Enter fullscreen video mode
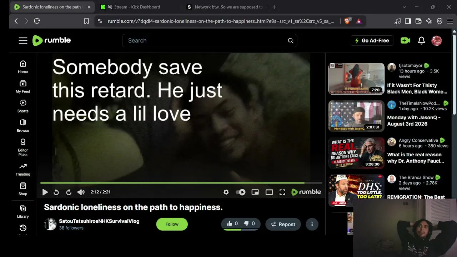 click(x=282, y=192)
